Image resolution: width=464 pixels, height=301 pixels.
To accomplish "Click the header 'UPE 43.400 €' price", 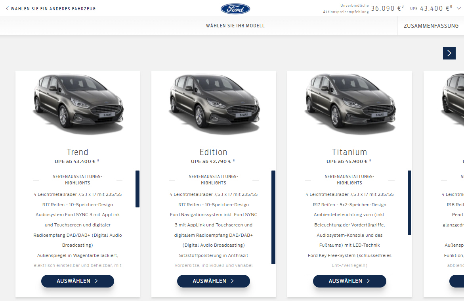I will (x=430, y=9).
